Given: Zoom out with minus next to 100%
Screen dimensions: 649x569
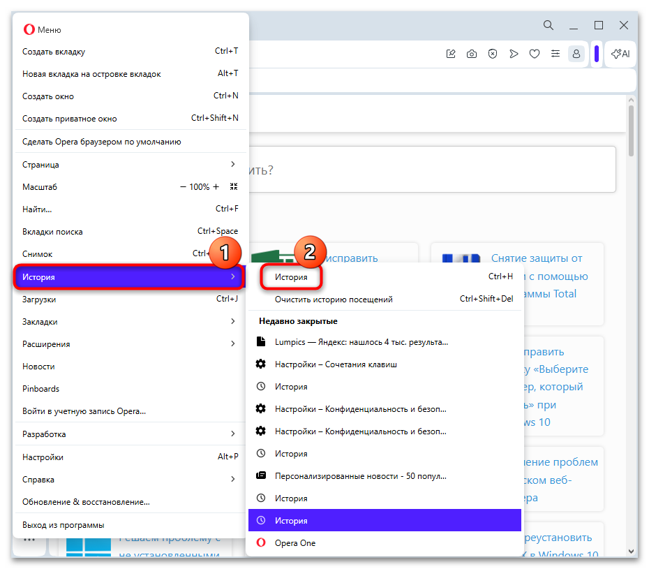Looking at the screenshot, I should click(183, 187).
